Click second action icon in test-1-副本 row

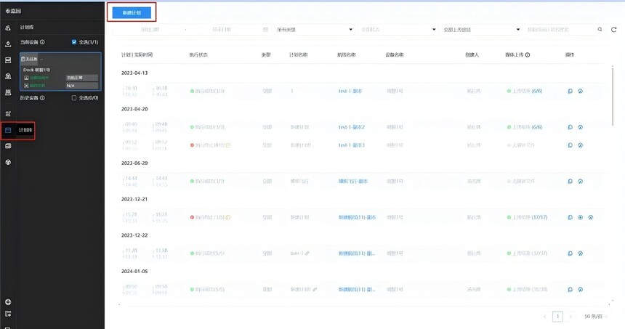click(581, 92)
